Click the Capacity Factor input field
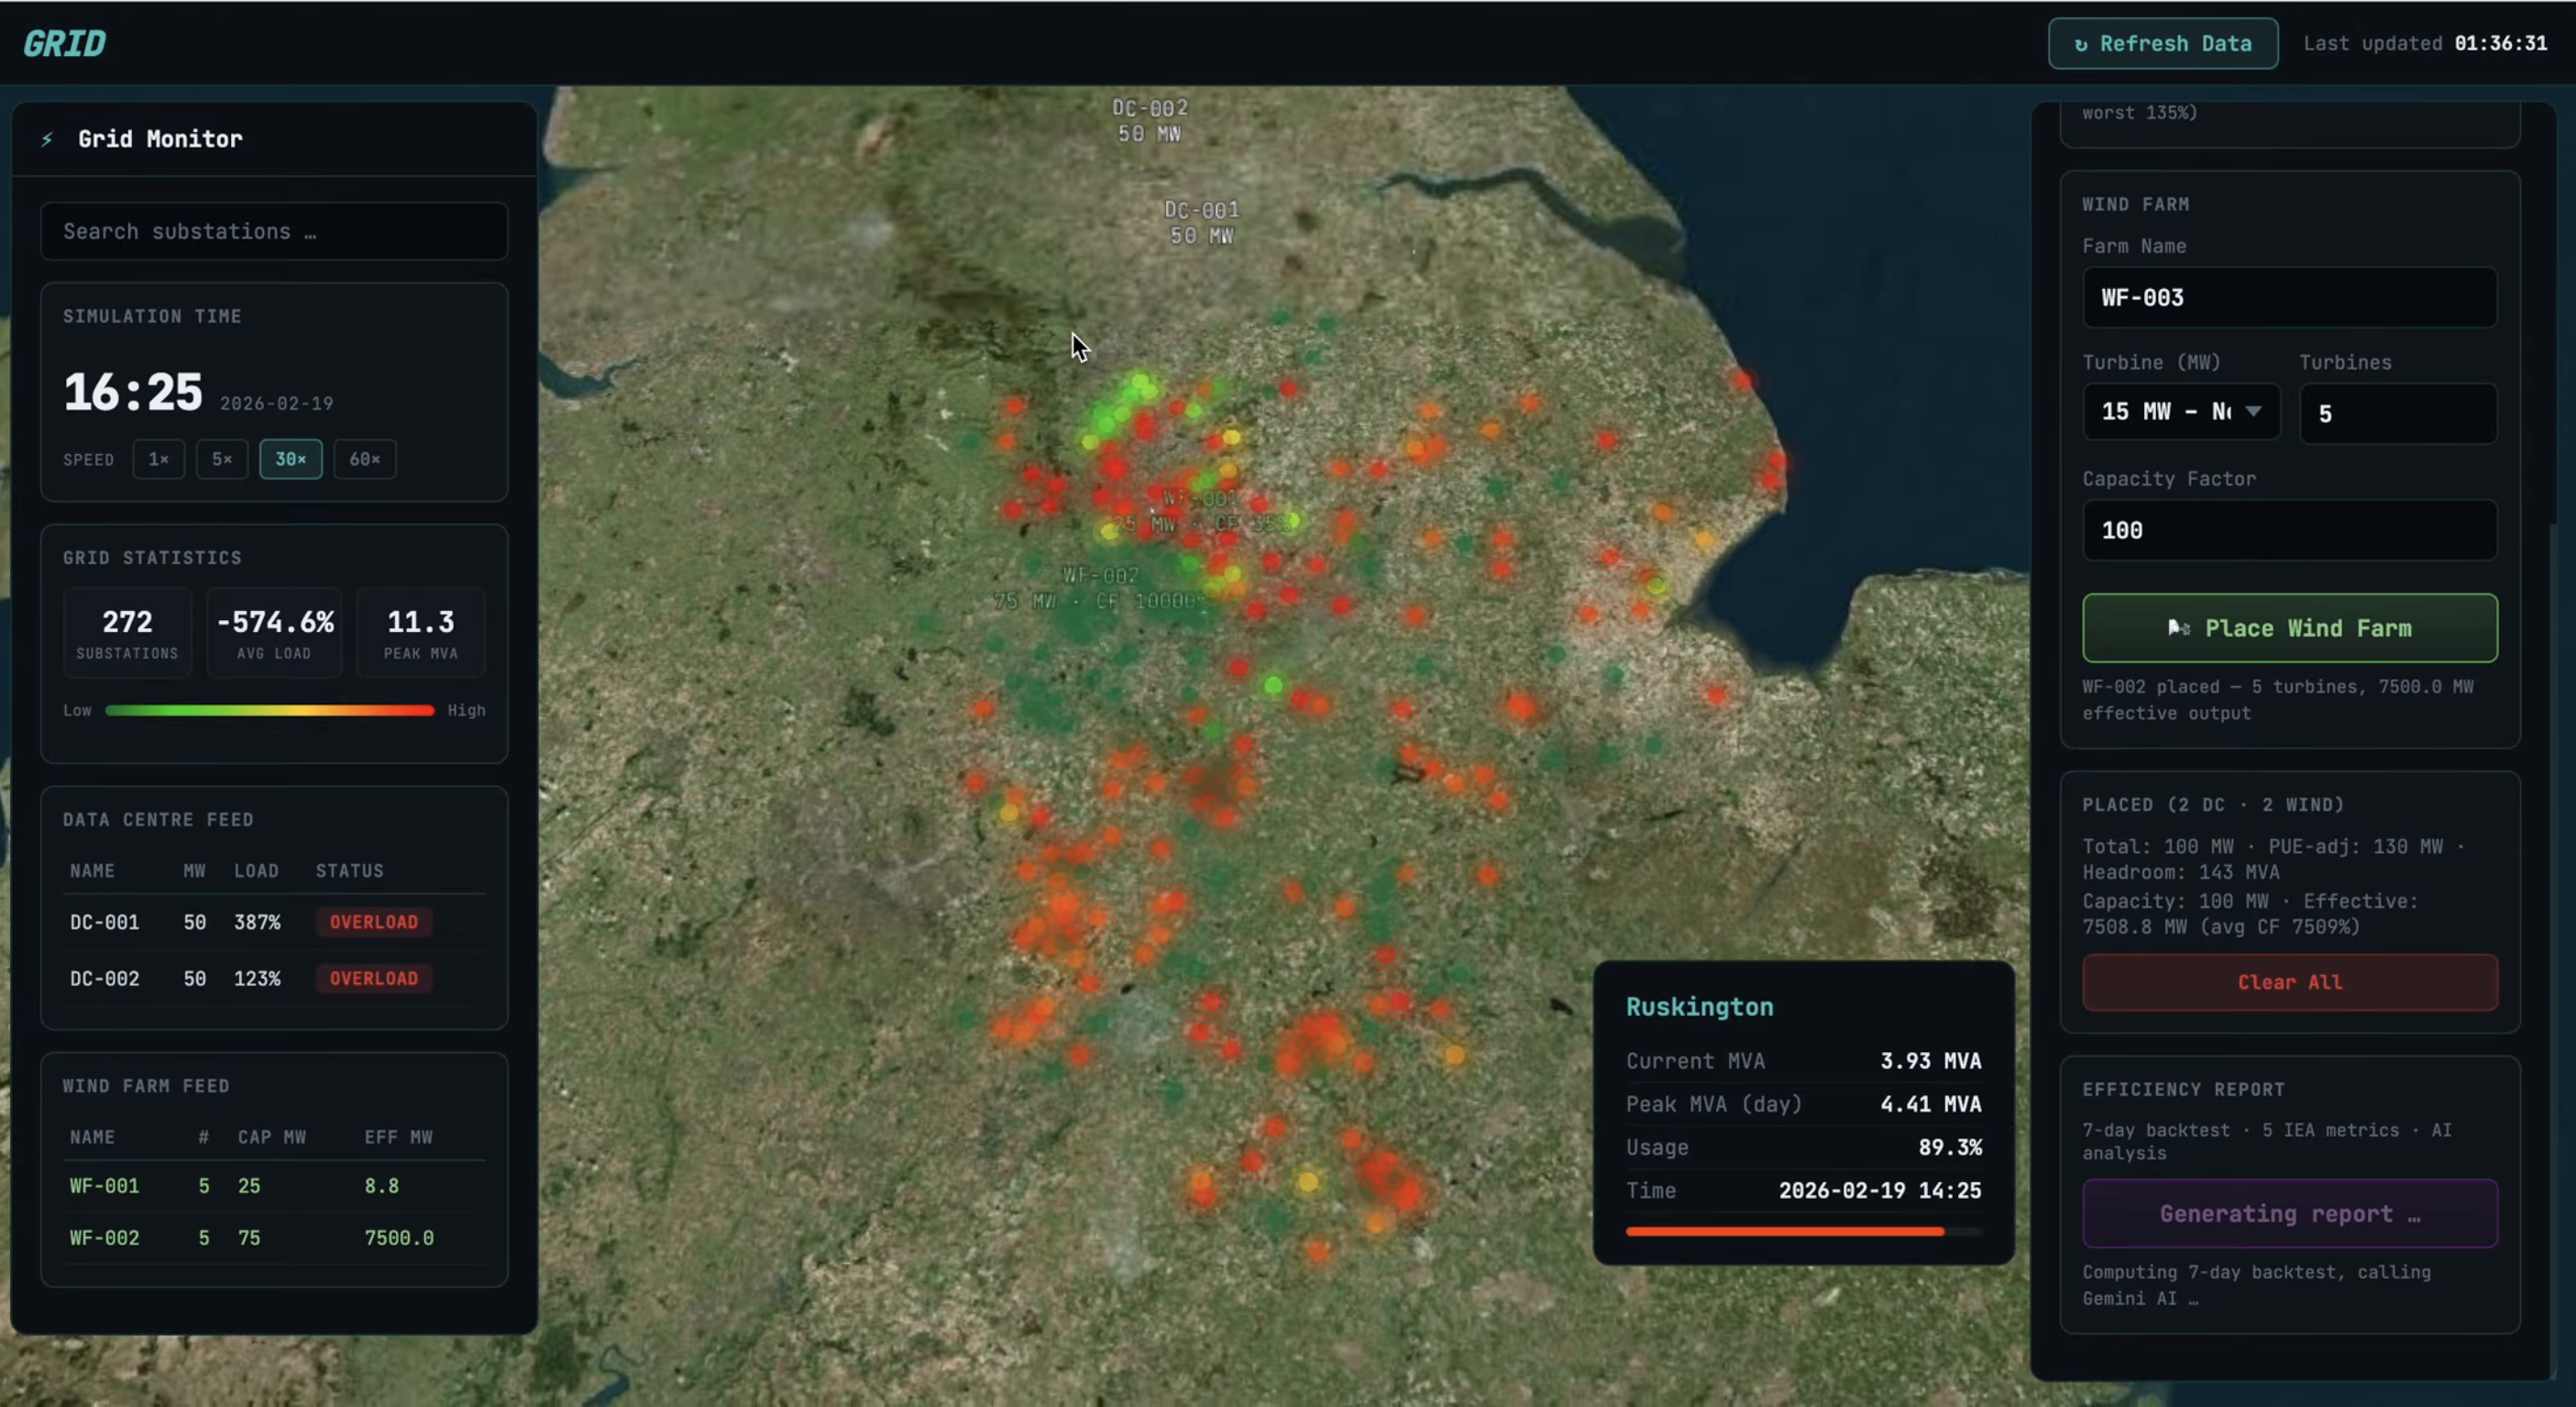Image resolution: width=2576 pixels, height=1407 pixels. click(x=2289, y=530)
